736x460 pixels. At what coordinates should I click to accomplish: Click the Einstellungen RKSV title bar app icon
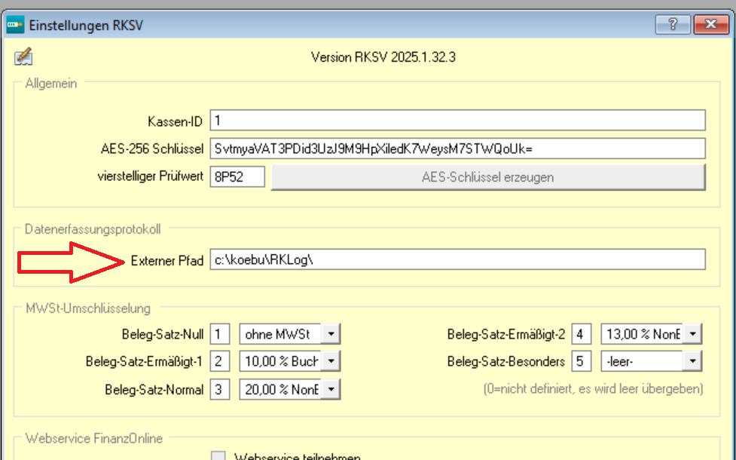click(15, 24)
